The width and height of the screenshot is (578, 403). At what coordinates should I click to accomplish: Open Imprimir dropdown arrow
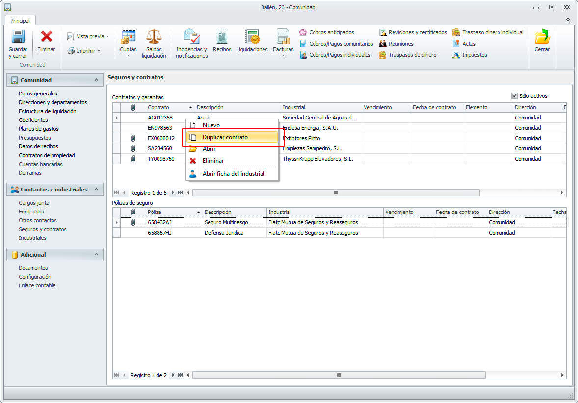tap(99, 51)
